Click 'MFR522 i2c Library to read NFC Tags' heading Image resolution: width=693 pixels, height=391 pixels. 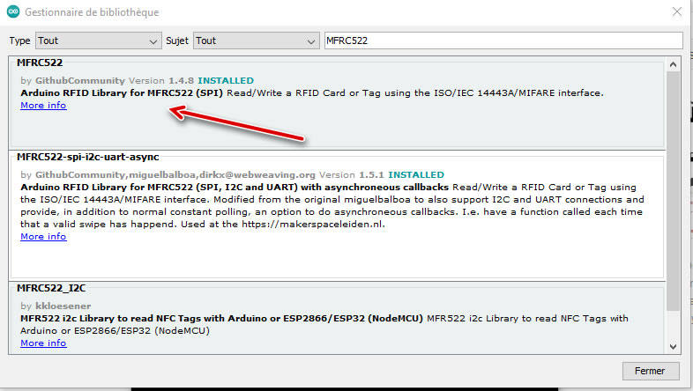click(221, 318)
